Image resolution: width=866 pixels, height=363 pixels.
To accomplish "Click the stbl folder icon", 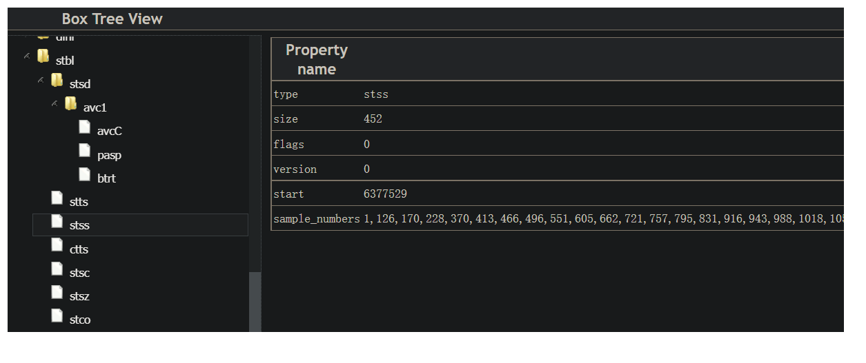I will point(43,56).
